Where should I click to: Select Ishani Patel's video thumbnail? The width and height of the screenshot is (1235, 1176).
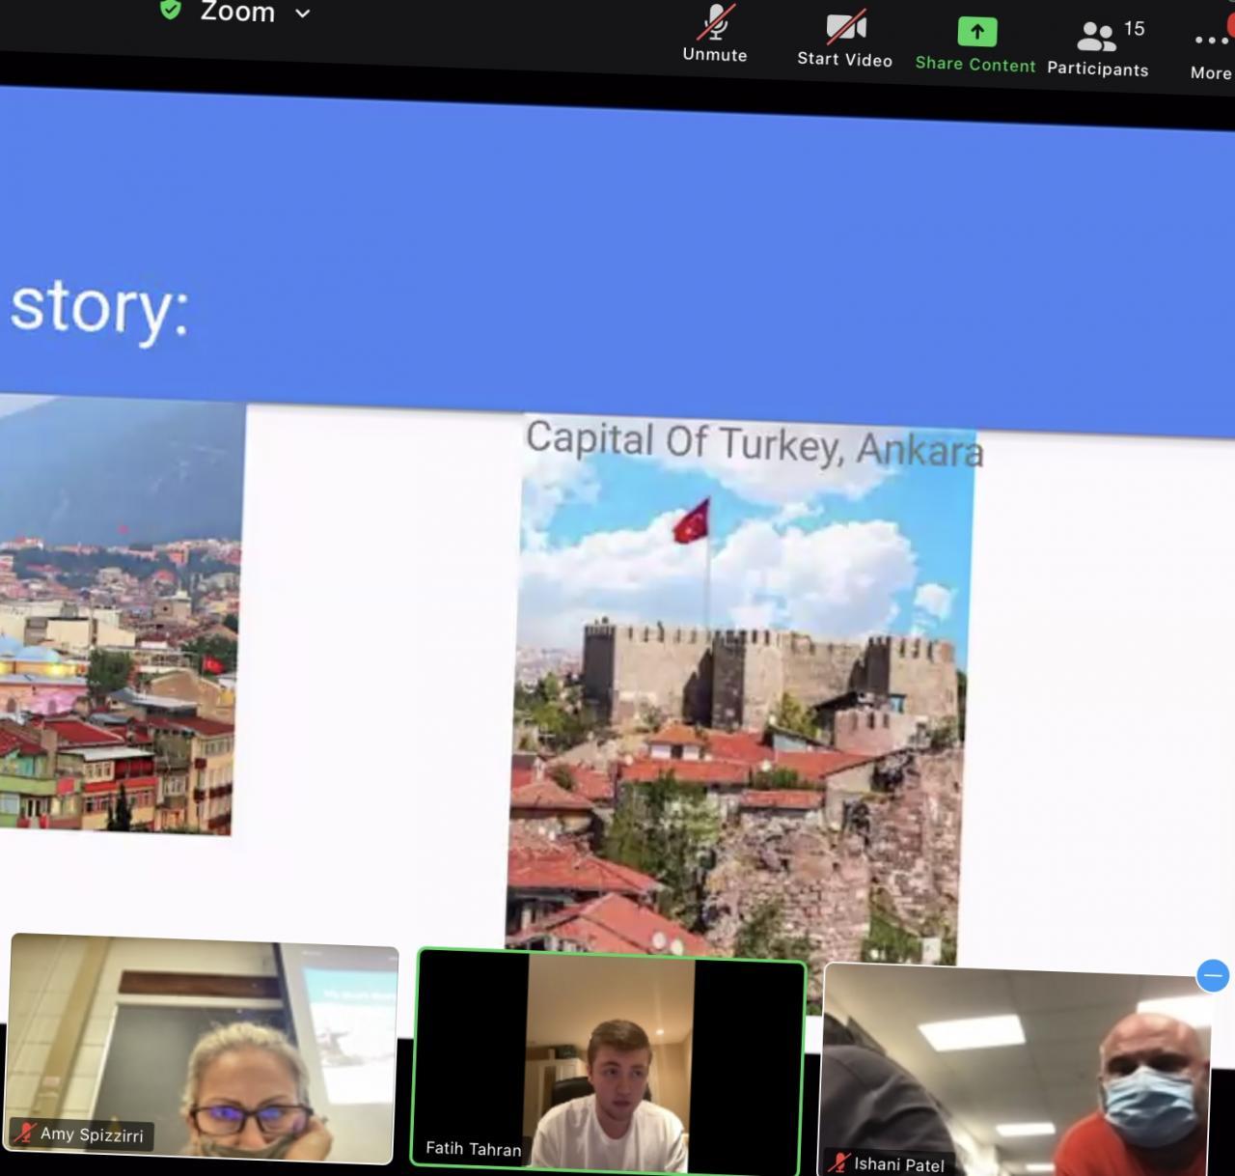1015,1070
